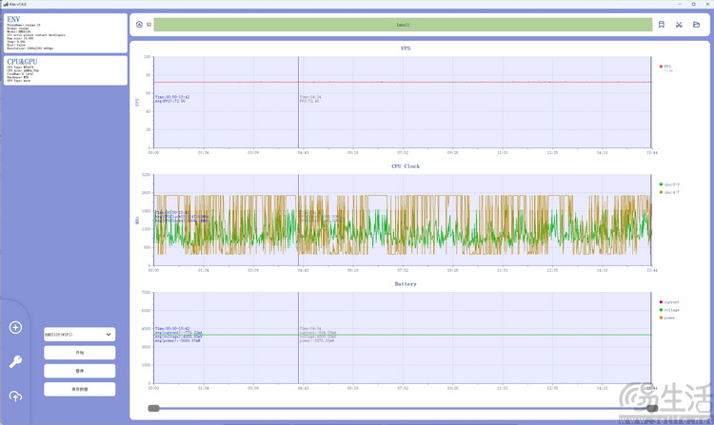Click the green label1 bar
The width and height of the screenshot is (714, 425).
tap(403, 25)
